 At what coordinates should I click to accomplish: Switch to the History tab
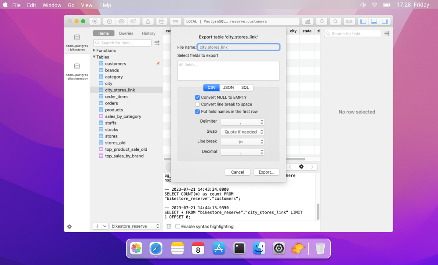[148, 33]
